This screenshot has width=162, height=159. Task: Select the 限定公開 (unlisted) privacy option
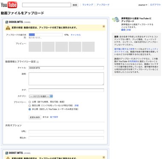point(30,106)
